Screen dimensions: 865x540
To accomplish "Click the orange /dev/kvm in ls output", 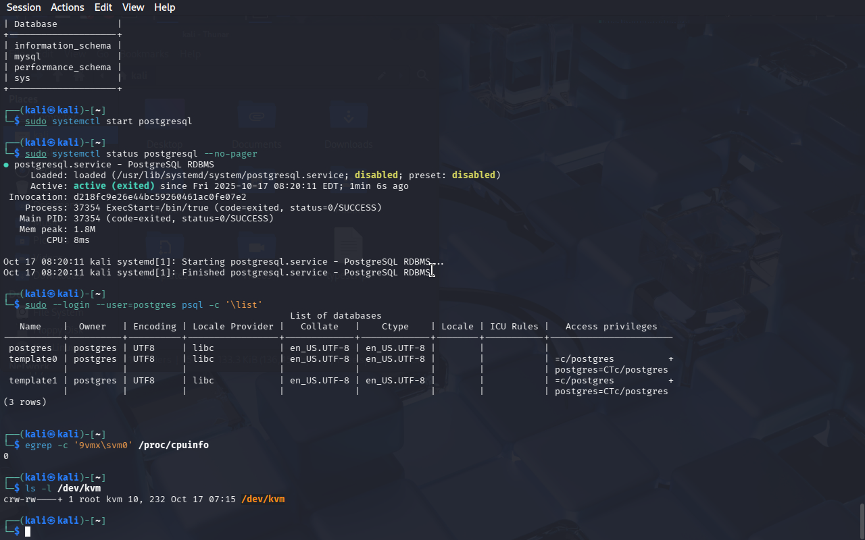I will pos(263,500).
